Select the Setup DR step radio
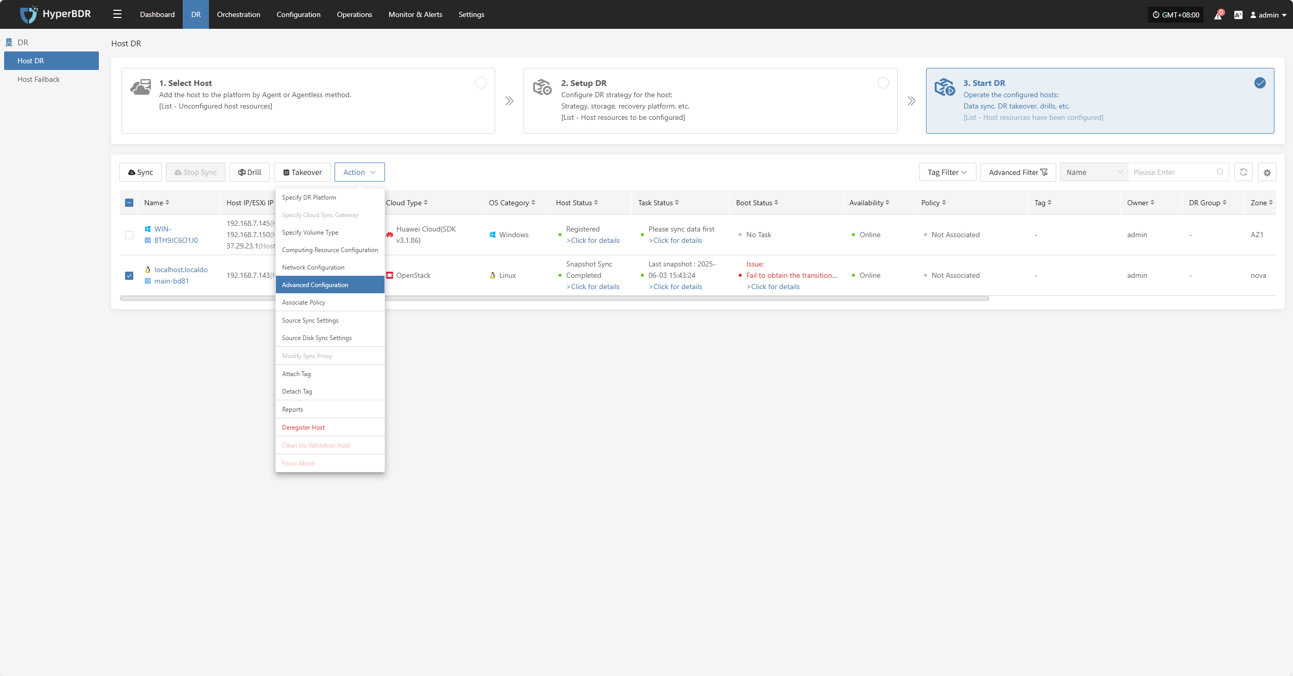The height and width of the screenshot is (676, 1293). [x=883, y=83]
